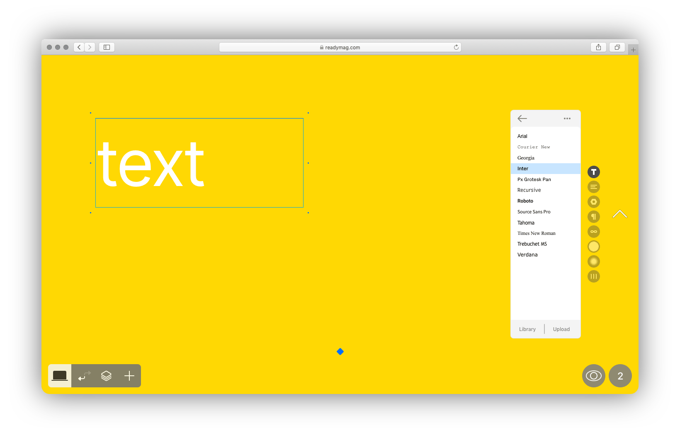Click the undo redo arrows icon

pyautogui.click(x=84, y=376)
